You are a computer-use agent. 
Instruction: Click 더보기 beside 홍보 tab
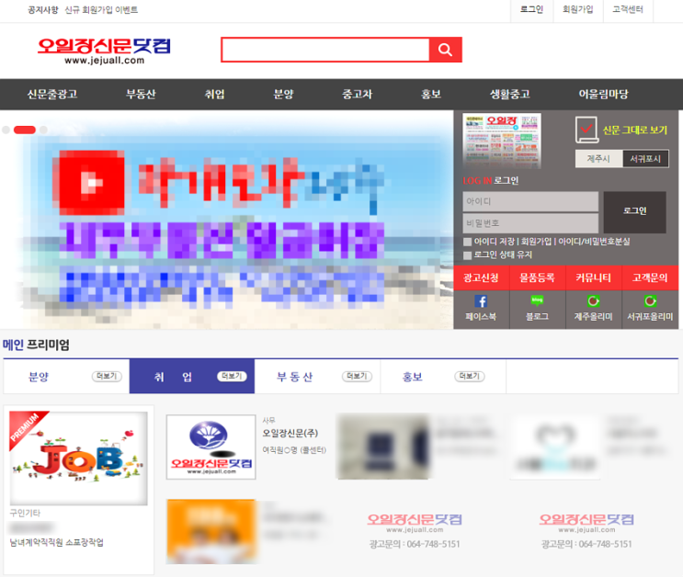(x=470, y=377)
